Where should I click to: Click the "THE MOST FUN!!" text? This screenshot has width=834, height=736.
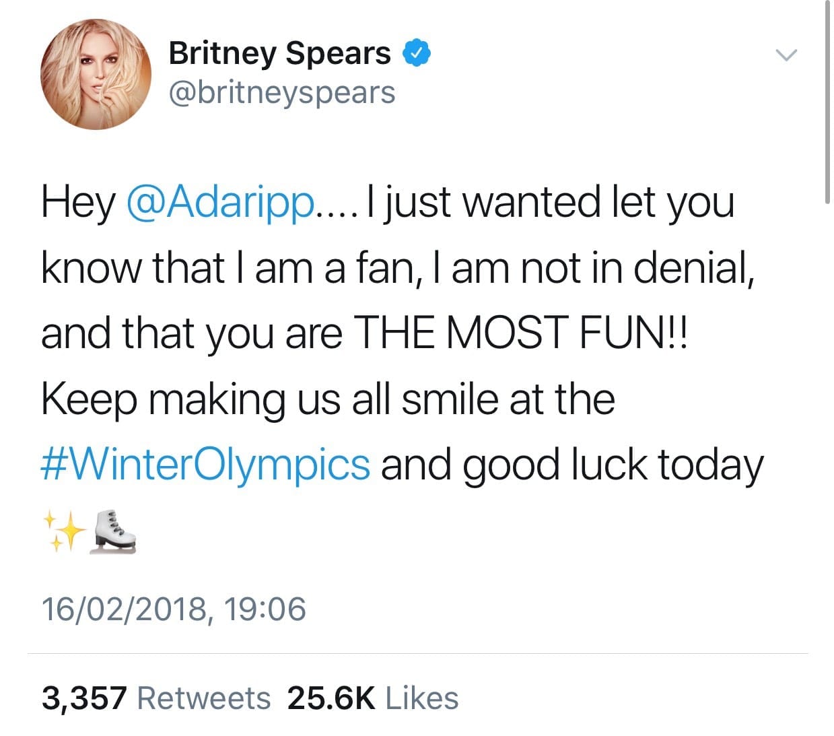pyautogui.click(x=520, y=333)
